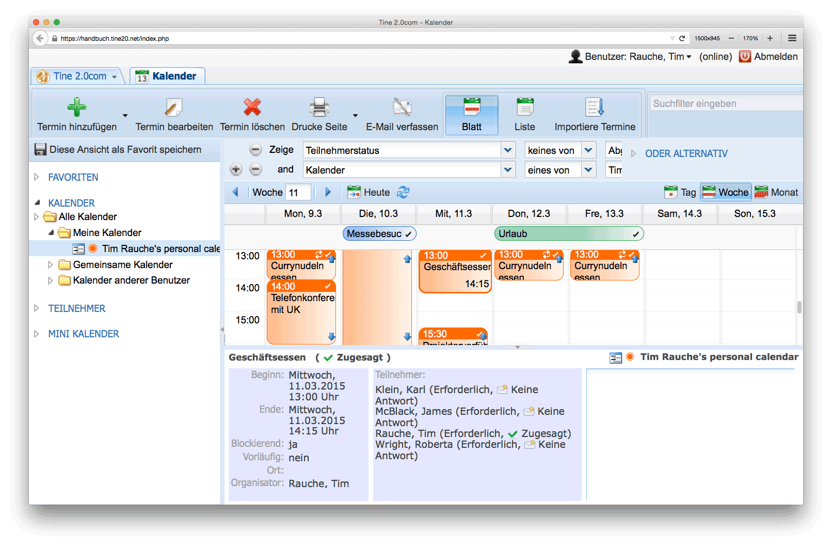The image size is (832, 546).
Task: Click the floppy disk save-as-favorite icon
Action: pos(40,150)
